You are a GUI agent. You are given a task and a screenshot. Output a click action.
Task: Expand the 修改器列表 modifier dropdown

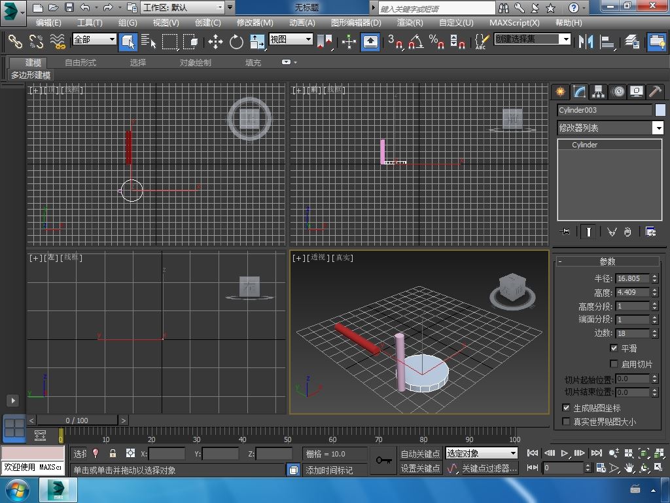pyautogui.click(x=658, y=128)
